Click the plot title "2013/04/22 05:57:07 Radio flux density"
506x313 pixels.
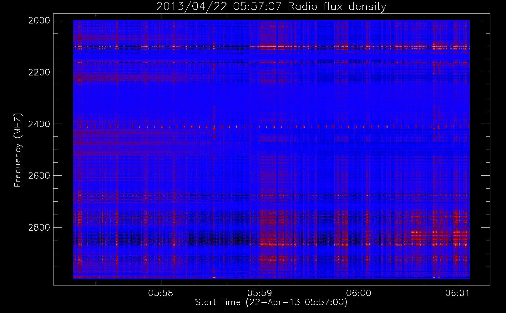point(271,7)
